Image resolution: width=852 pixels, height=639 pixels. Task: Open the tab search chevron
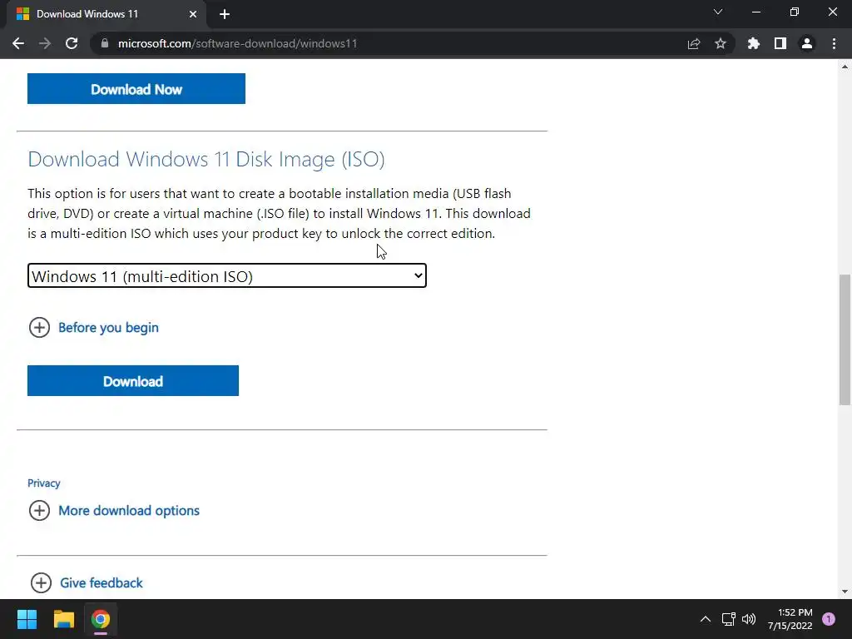[x=718, y=12]
